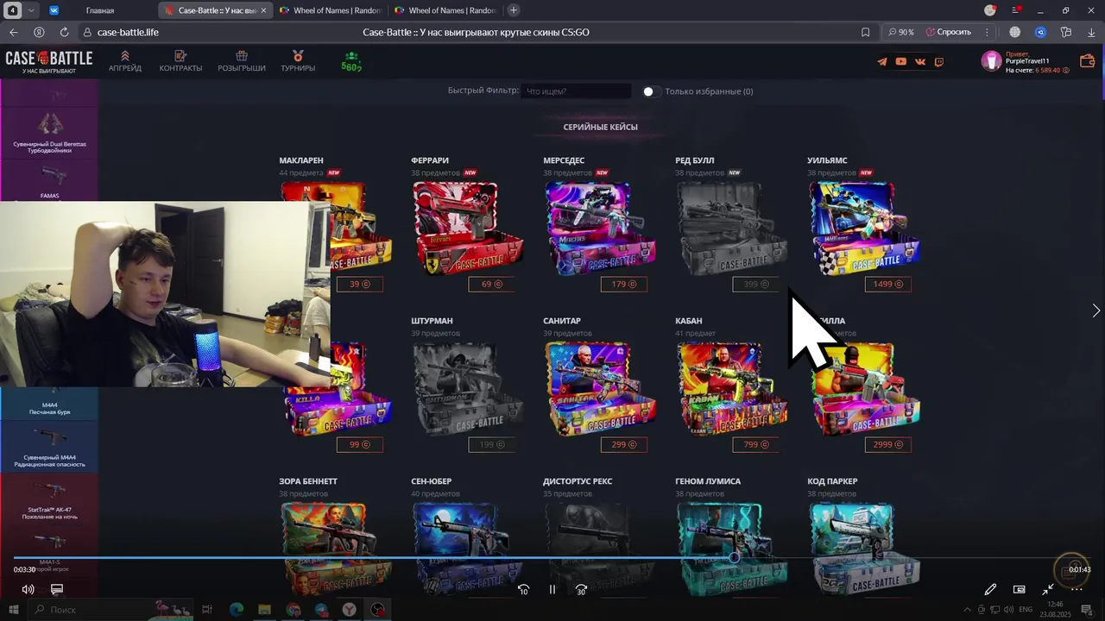Open the VK social link icon

(920, 61)
